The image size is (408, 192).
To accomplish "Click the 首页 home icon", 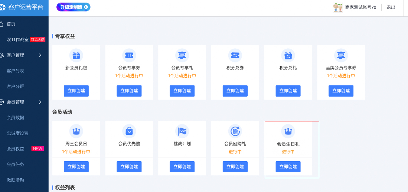I will 1,24.
